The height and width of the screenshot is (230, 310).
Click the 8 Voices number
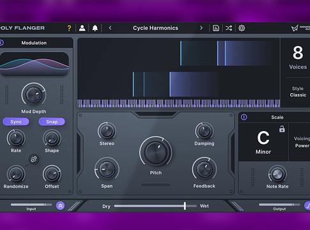coord(298,53)
